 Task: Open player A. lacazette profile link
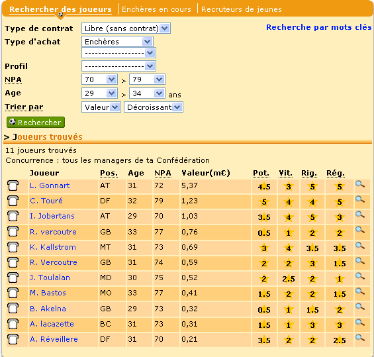pyautogui.click(x=52, y=324)
